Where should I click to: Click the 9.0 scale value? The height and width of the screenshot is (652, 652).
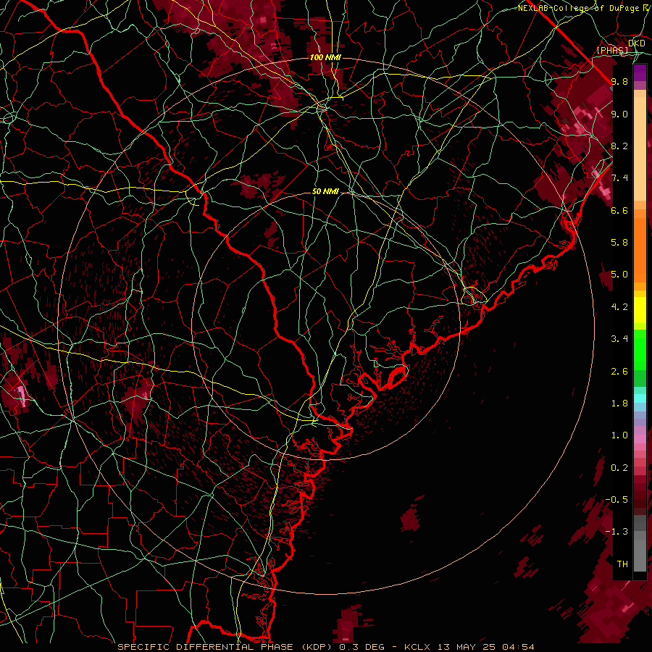pyautogui.click(x=619, y=114)
